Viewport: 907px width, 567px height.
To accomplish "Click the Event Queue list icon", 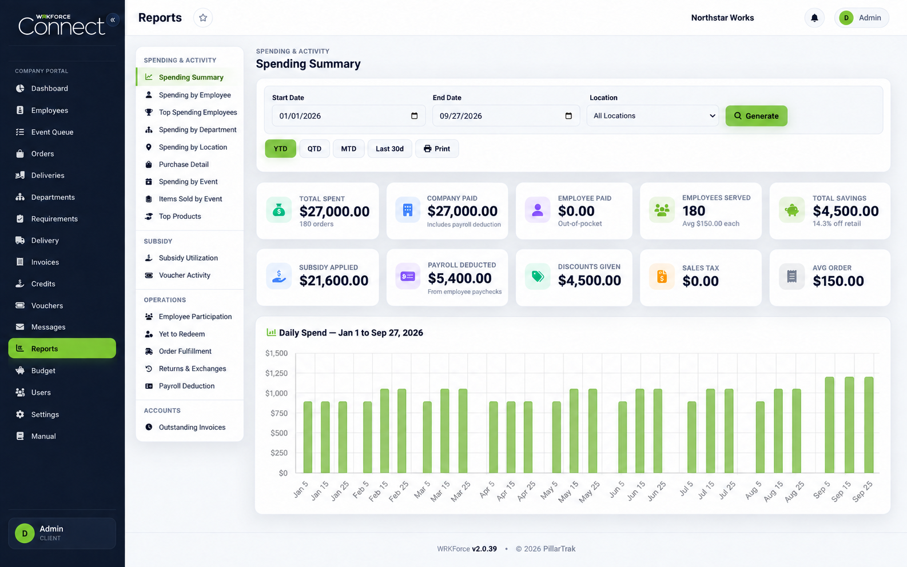I will [20, 132].
